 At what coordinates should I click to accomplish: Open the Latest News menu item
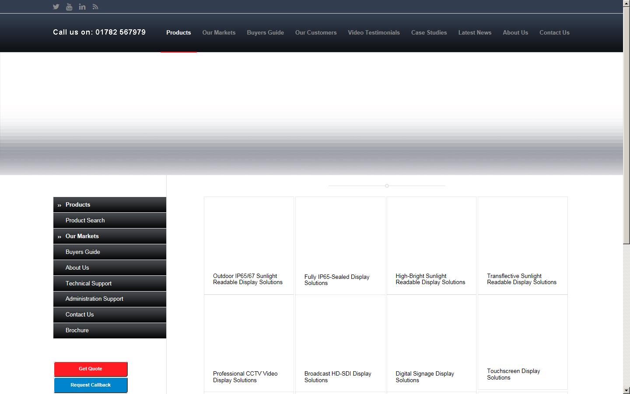[x=475, y=32]
